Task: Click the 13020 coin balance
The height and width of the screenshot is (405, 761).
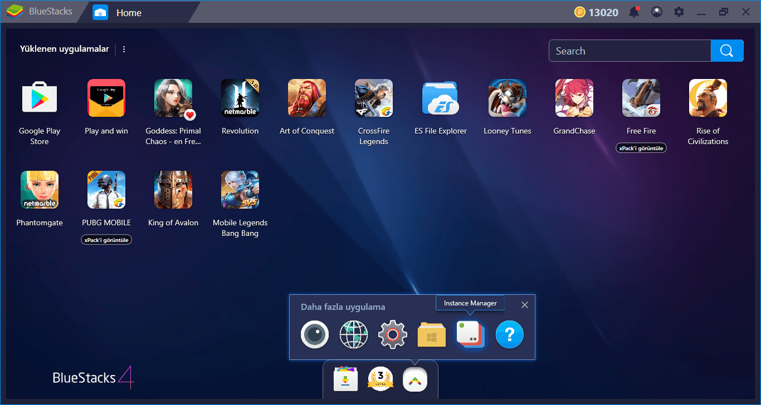Action: [597, 12]
